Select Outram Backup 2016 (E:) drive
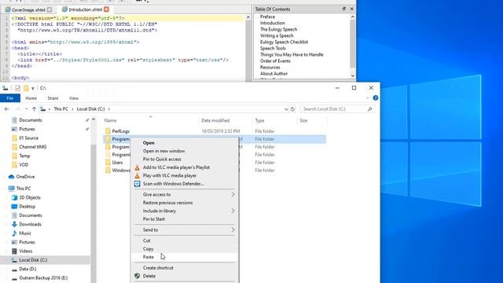The image size is (503, 283). (43, 277)
